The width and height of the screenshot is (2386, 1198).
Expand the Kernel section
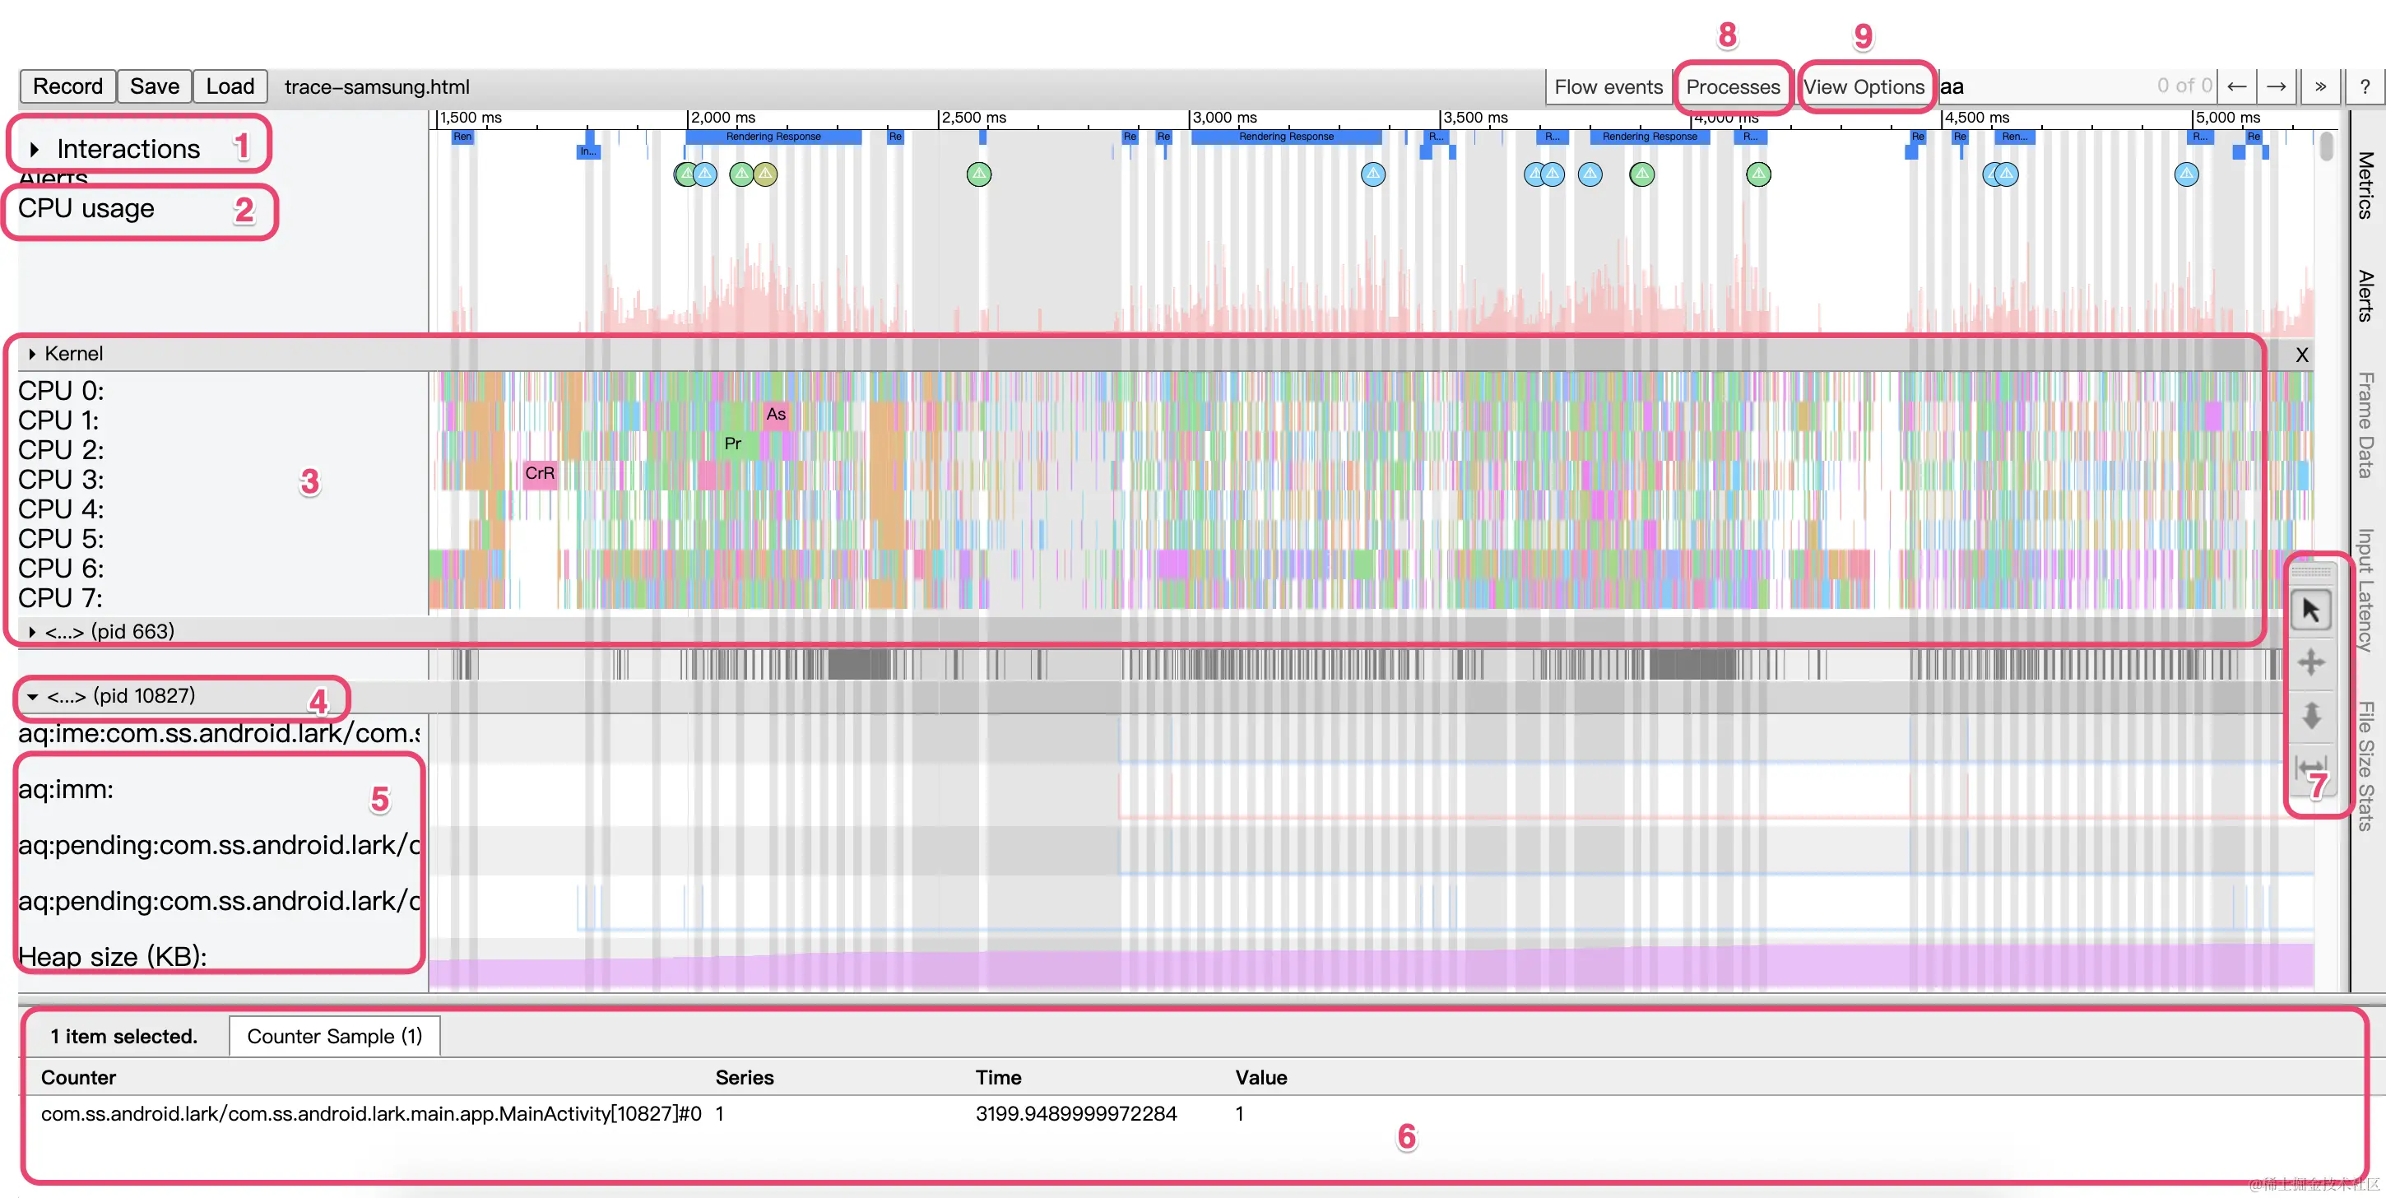click(x=32, y=354)
